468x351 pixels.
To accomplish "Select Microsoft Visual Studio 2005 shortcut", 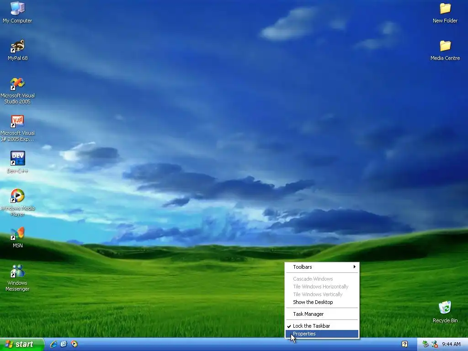I will point(17,90).
